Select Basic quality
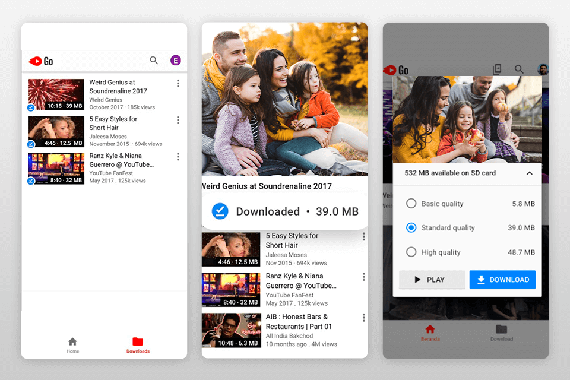 point(410,203)
